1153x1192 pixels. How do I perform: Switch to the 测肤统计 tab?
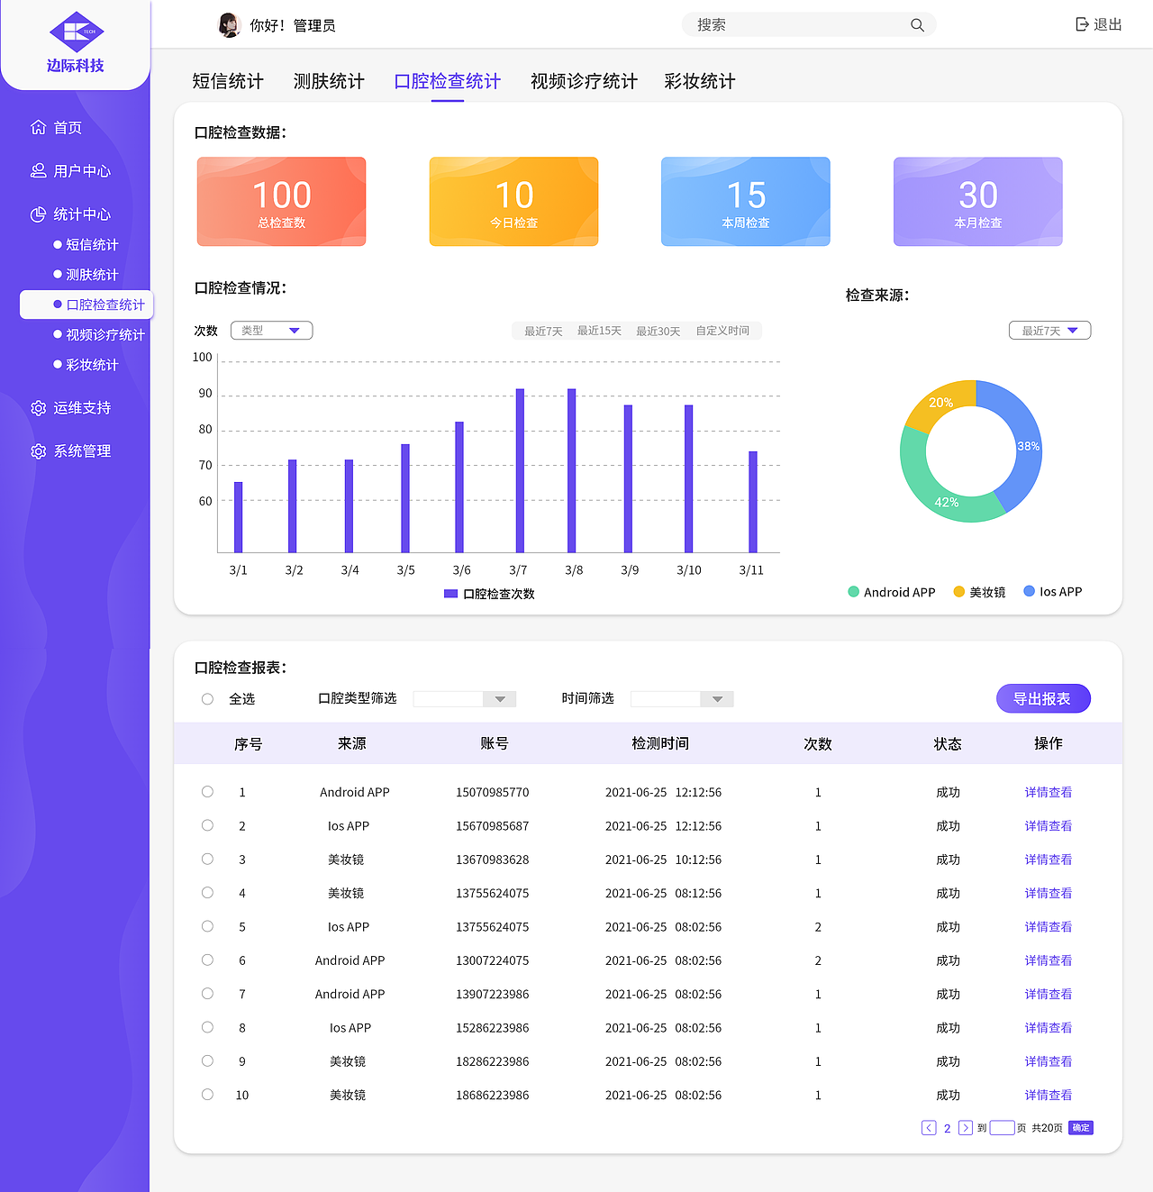(x=328, y=81)
